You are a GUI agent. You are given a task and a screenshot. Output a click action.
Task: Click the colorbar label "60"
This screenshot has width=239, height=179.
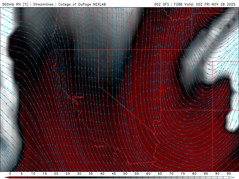pyautogui.click(x=148, y=174)
